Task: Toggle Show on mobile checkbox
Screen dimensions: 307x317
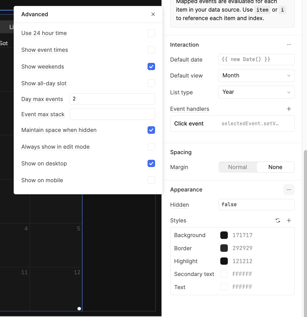Action: tap(151, 180)
